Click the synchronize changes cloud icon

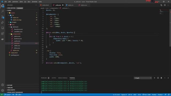[13, 95]
